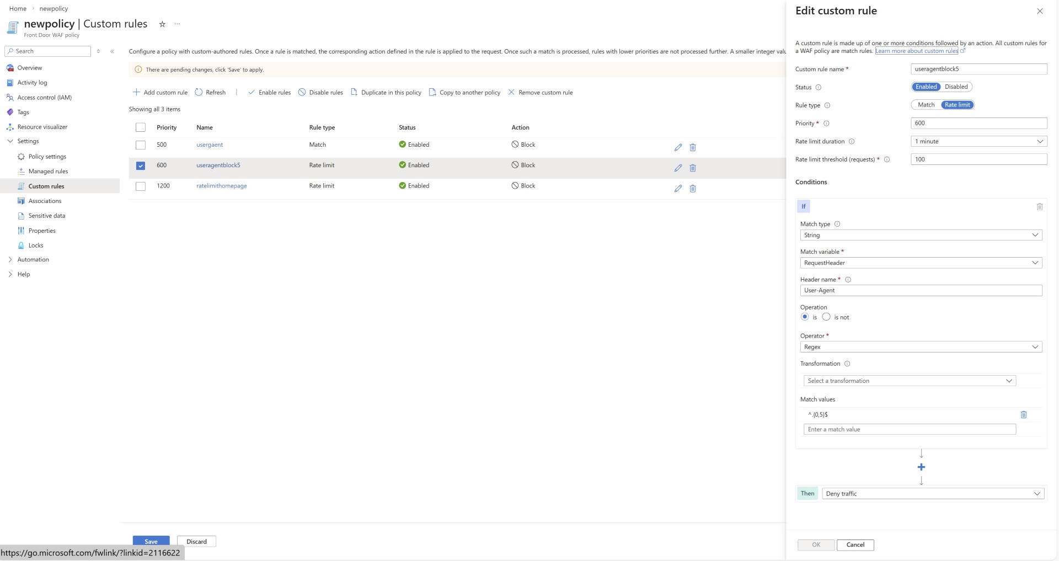Delete useragentblock5 rule via trash icon
The image size is (1059, 561).
(x=693, y=168)
